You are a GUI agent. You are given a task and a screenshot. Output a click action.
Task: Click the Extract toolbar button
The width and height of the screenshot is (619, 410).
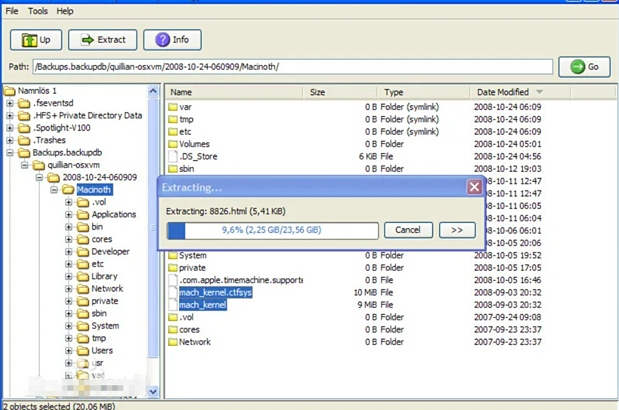103,40
